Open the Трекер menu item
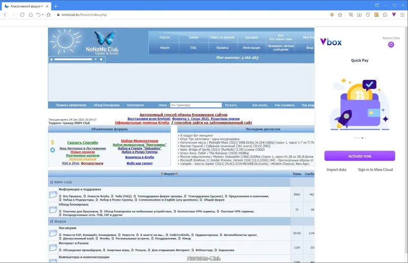This screenshot has width=408, height=263. pyautogui.click(x=193, y=37)
